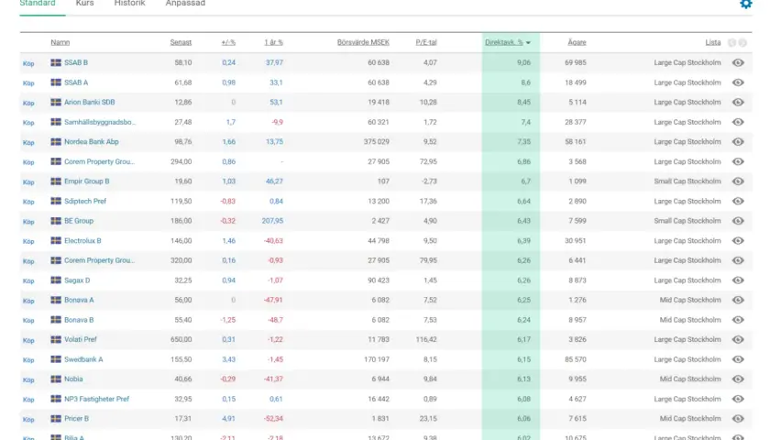This screenshot has width=770, height=440.
Task: Click the P/E value 116,42
Action: pyautogui.click(x=426, y=339)
